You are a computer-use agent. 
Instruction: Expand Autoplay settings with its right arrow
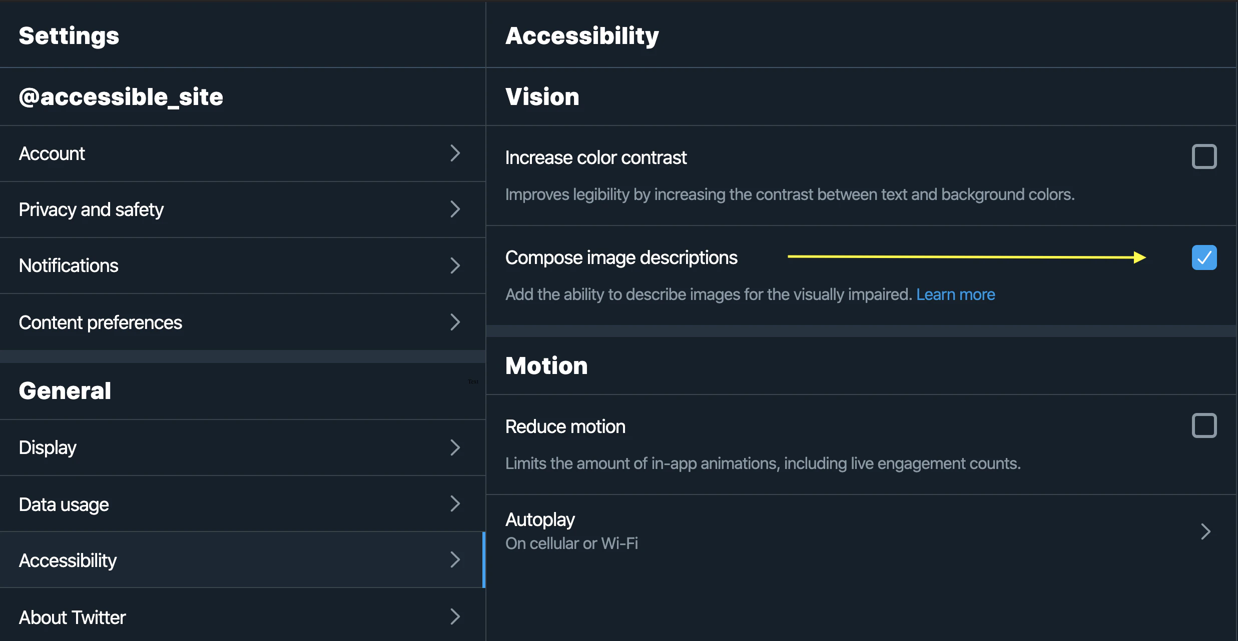pos(1205,531)
